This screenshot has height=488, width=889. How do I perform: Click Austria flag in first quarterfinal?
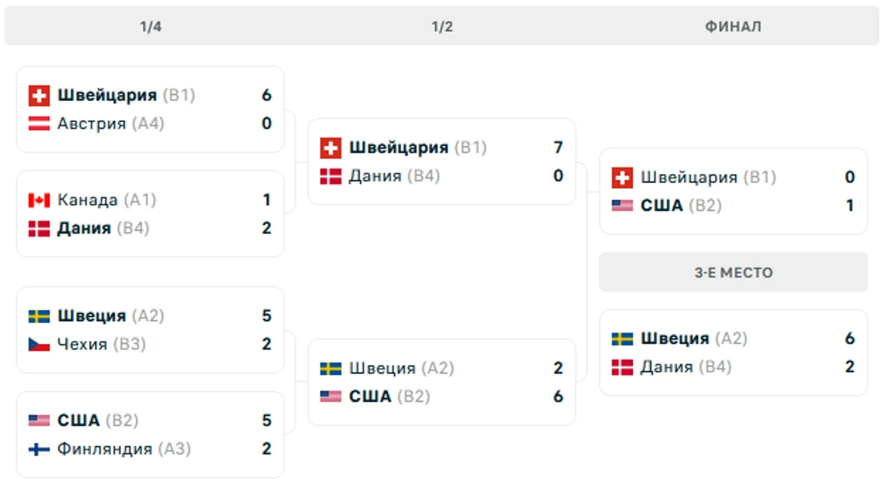[x=39, y=124]
